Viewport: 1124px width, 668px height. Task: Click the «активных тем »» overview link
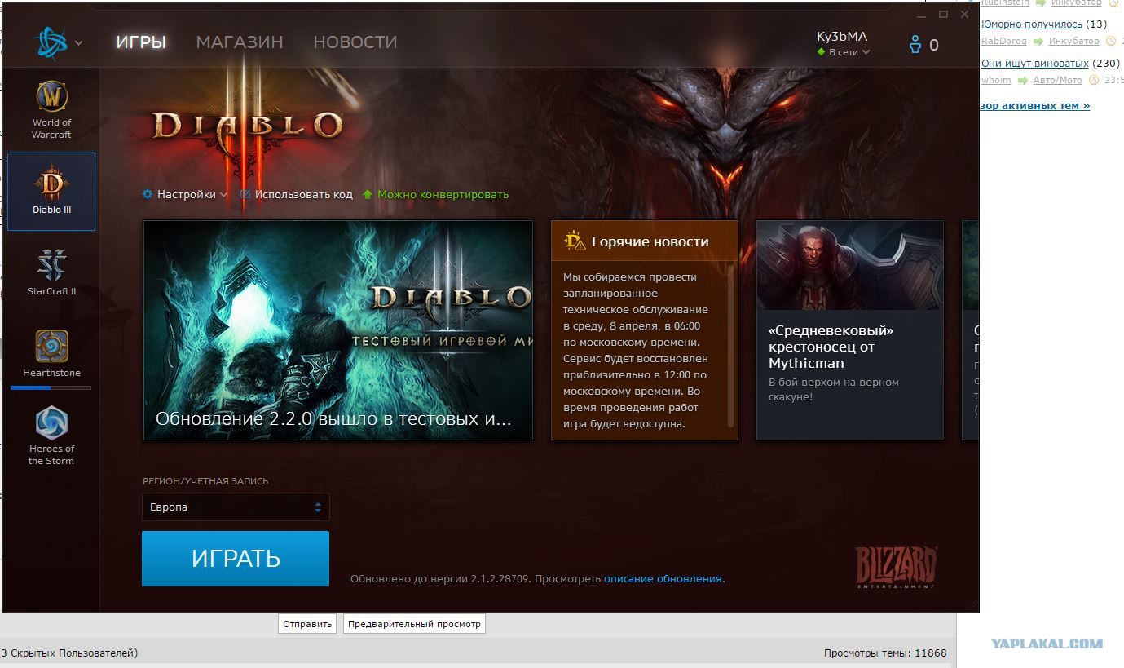pos(1035,105)
